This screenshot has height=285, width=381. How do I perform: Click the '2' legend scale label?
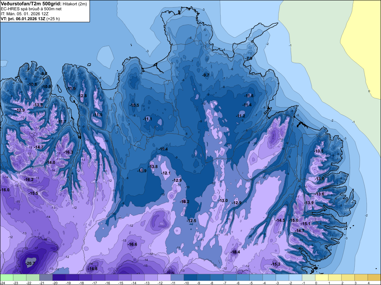[343, 283]
